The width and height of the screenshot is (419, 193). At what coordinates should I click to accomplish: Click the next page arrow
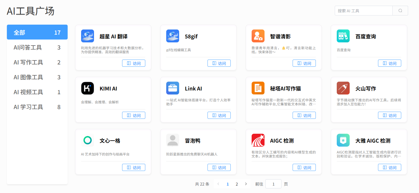(x=246, y=184)
